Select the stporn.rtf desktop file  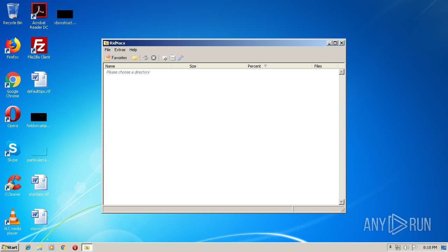click(39, 220)
